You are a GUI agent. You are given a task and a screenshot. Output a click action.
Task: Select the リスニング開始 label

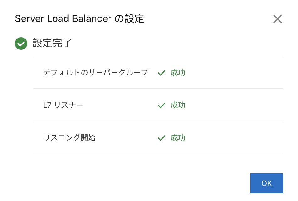pos(69,138)
